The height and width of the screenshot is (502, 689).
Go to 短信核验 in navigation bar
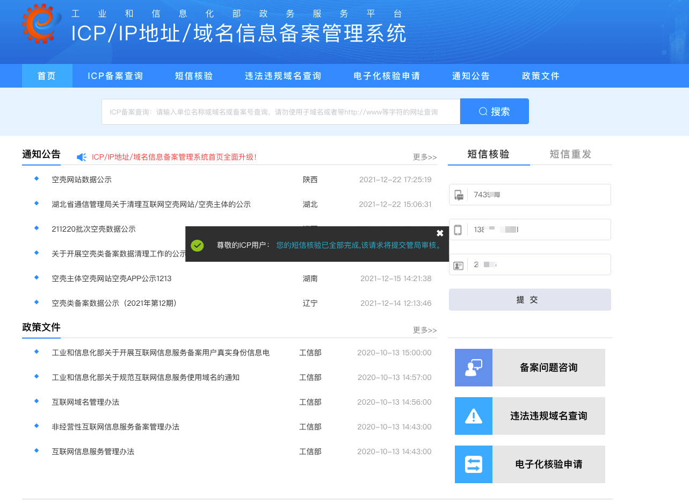[194, 76]
